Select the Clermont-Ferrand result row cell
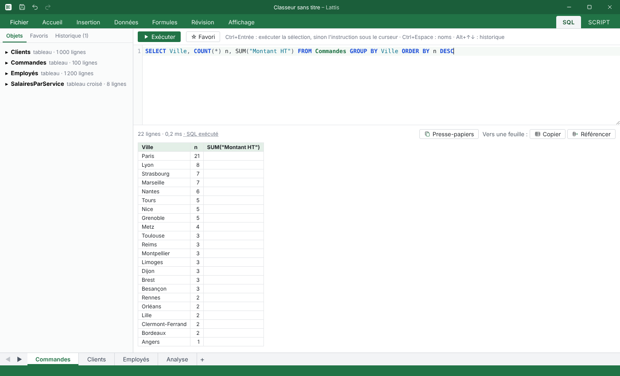This screenshot has height=376, width=620. click(x=164, y=324)
